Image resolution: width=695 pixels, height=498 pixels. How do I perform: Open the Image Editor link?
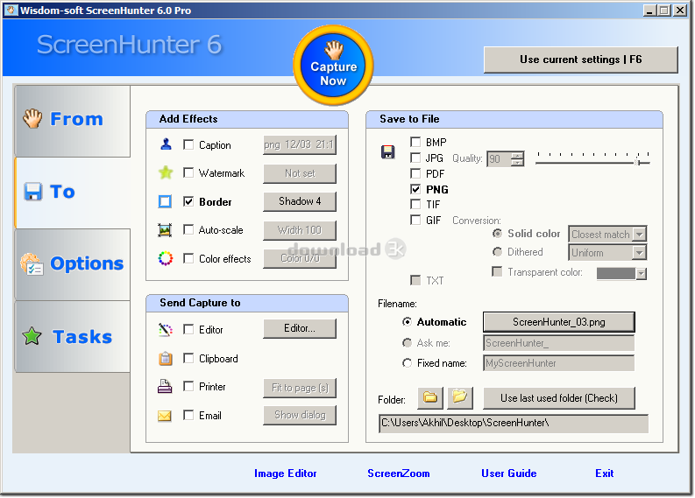(x=286, y=473)
